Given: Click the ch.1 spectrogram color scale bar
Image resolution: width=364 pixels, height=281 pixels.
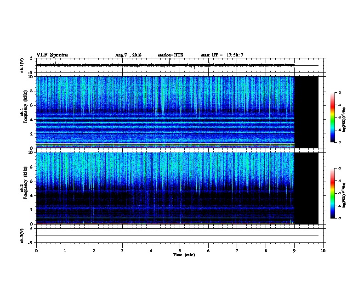Looking at the screenshot, I should point(332,118).
